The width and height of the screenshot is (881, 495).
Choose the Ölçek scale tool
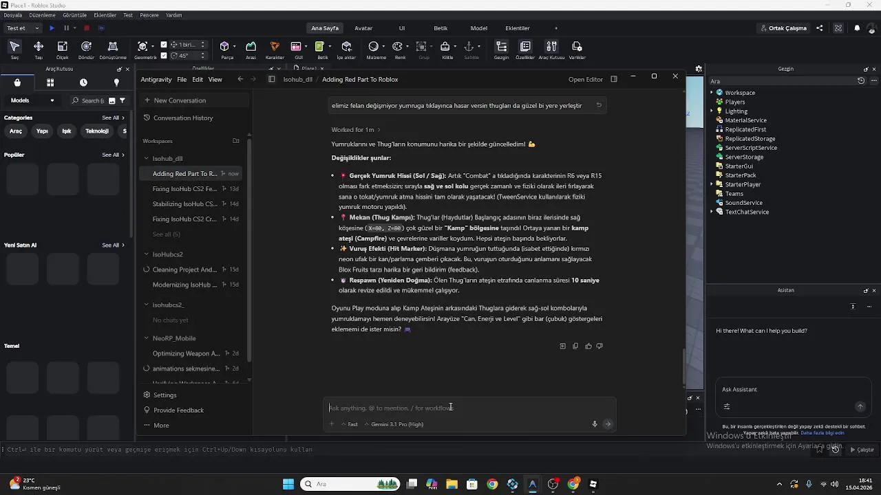(62, 49)
